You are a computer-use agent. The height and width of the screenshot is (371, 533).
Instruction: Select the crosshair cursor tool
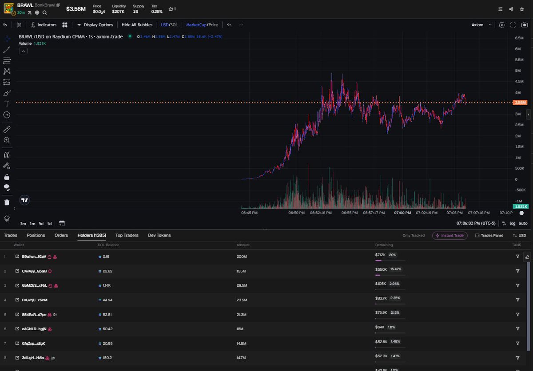pyautogui.click(x=7, y=39)
